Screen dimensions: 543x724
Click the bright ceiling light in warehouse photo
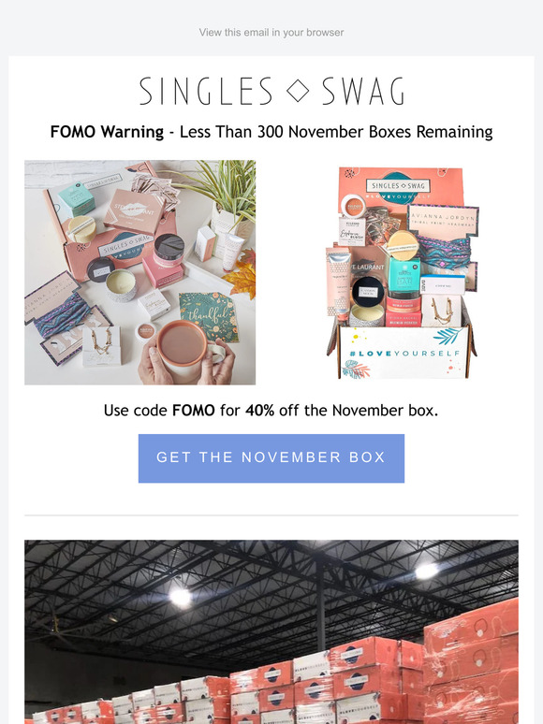pos(181,597)
